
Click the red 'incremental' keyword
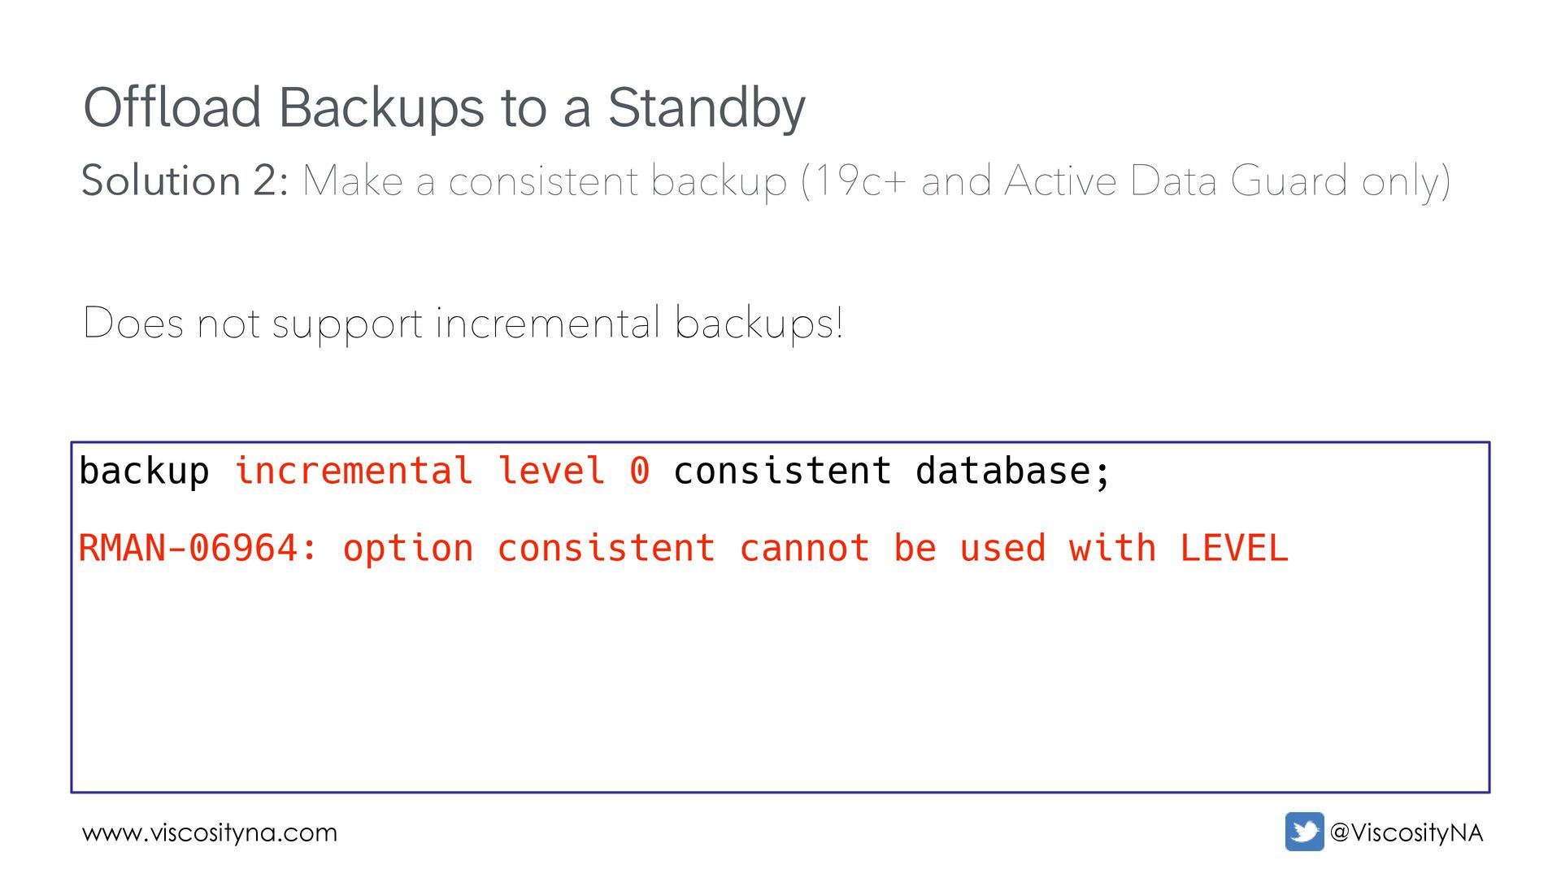353,471
